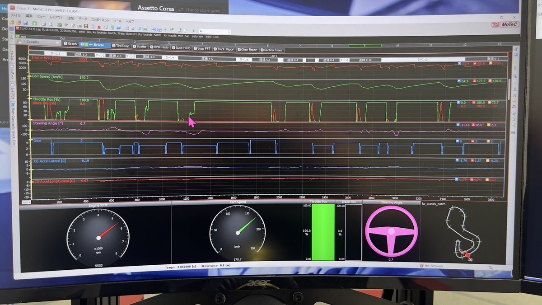The height and width of the screenshot is (305, 542).
Task: Open the 1. Samples worksheet dropdown
Action: (39, 42)
